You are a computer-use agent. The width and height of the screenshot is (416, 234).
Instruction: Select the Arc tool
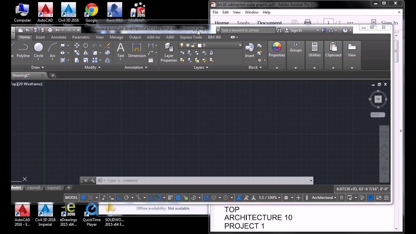point(52,51)
